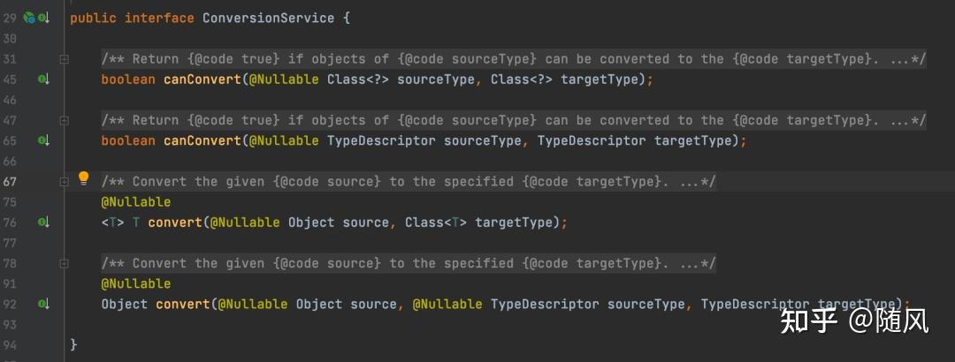Click the @Nullable annotation on line 75
955x362 pixels.
coord(136,202)
